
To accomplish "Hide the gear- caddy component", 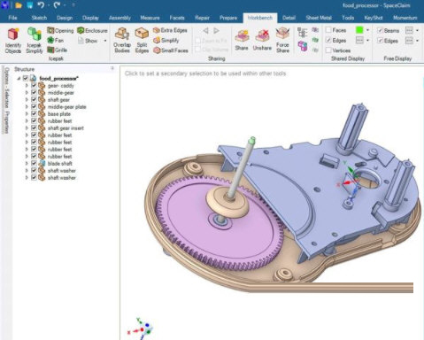I will point(34,86).
